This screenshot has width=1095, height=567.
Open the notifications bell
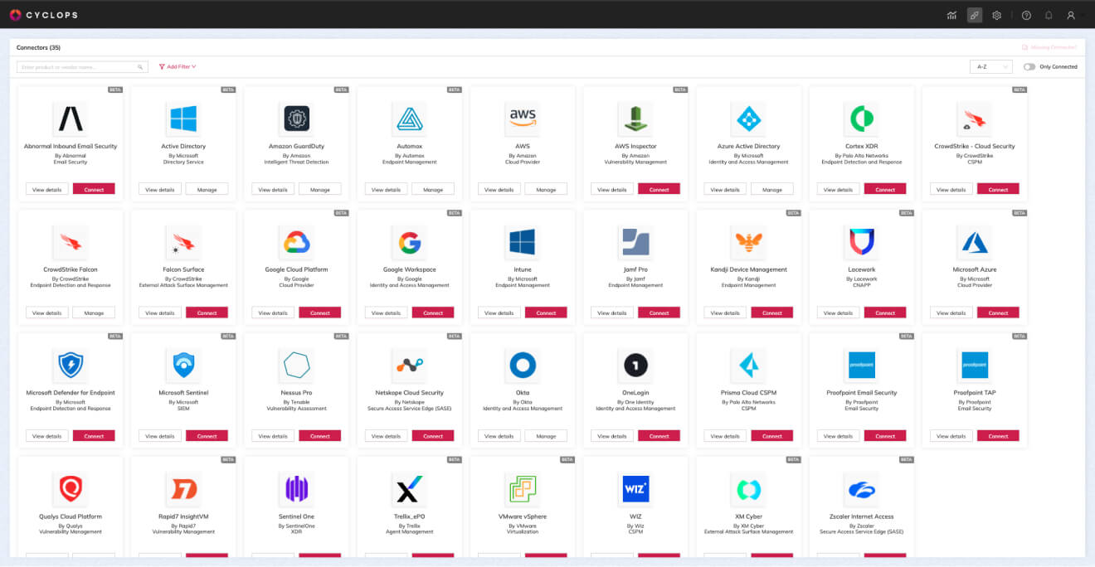(x=1047, y=15)
